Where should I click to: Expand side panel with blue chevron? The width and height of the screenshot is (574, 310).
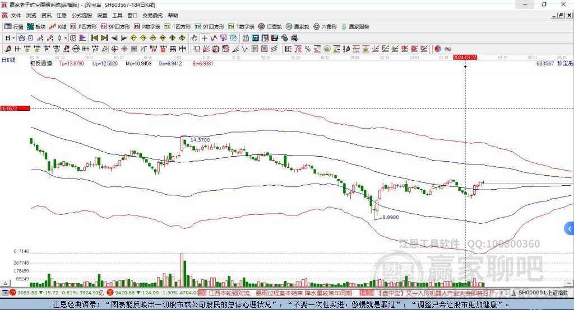pyautogui.click(x=570, y=229)
